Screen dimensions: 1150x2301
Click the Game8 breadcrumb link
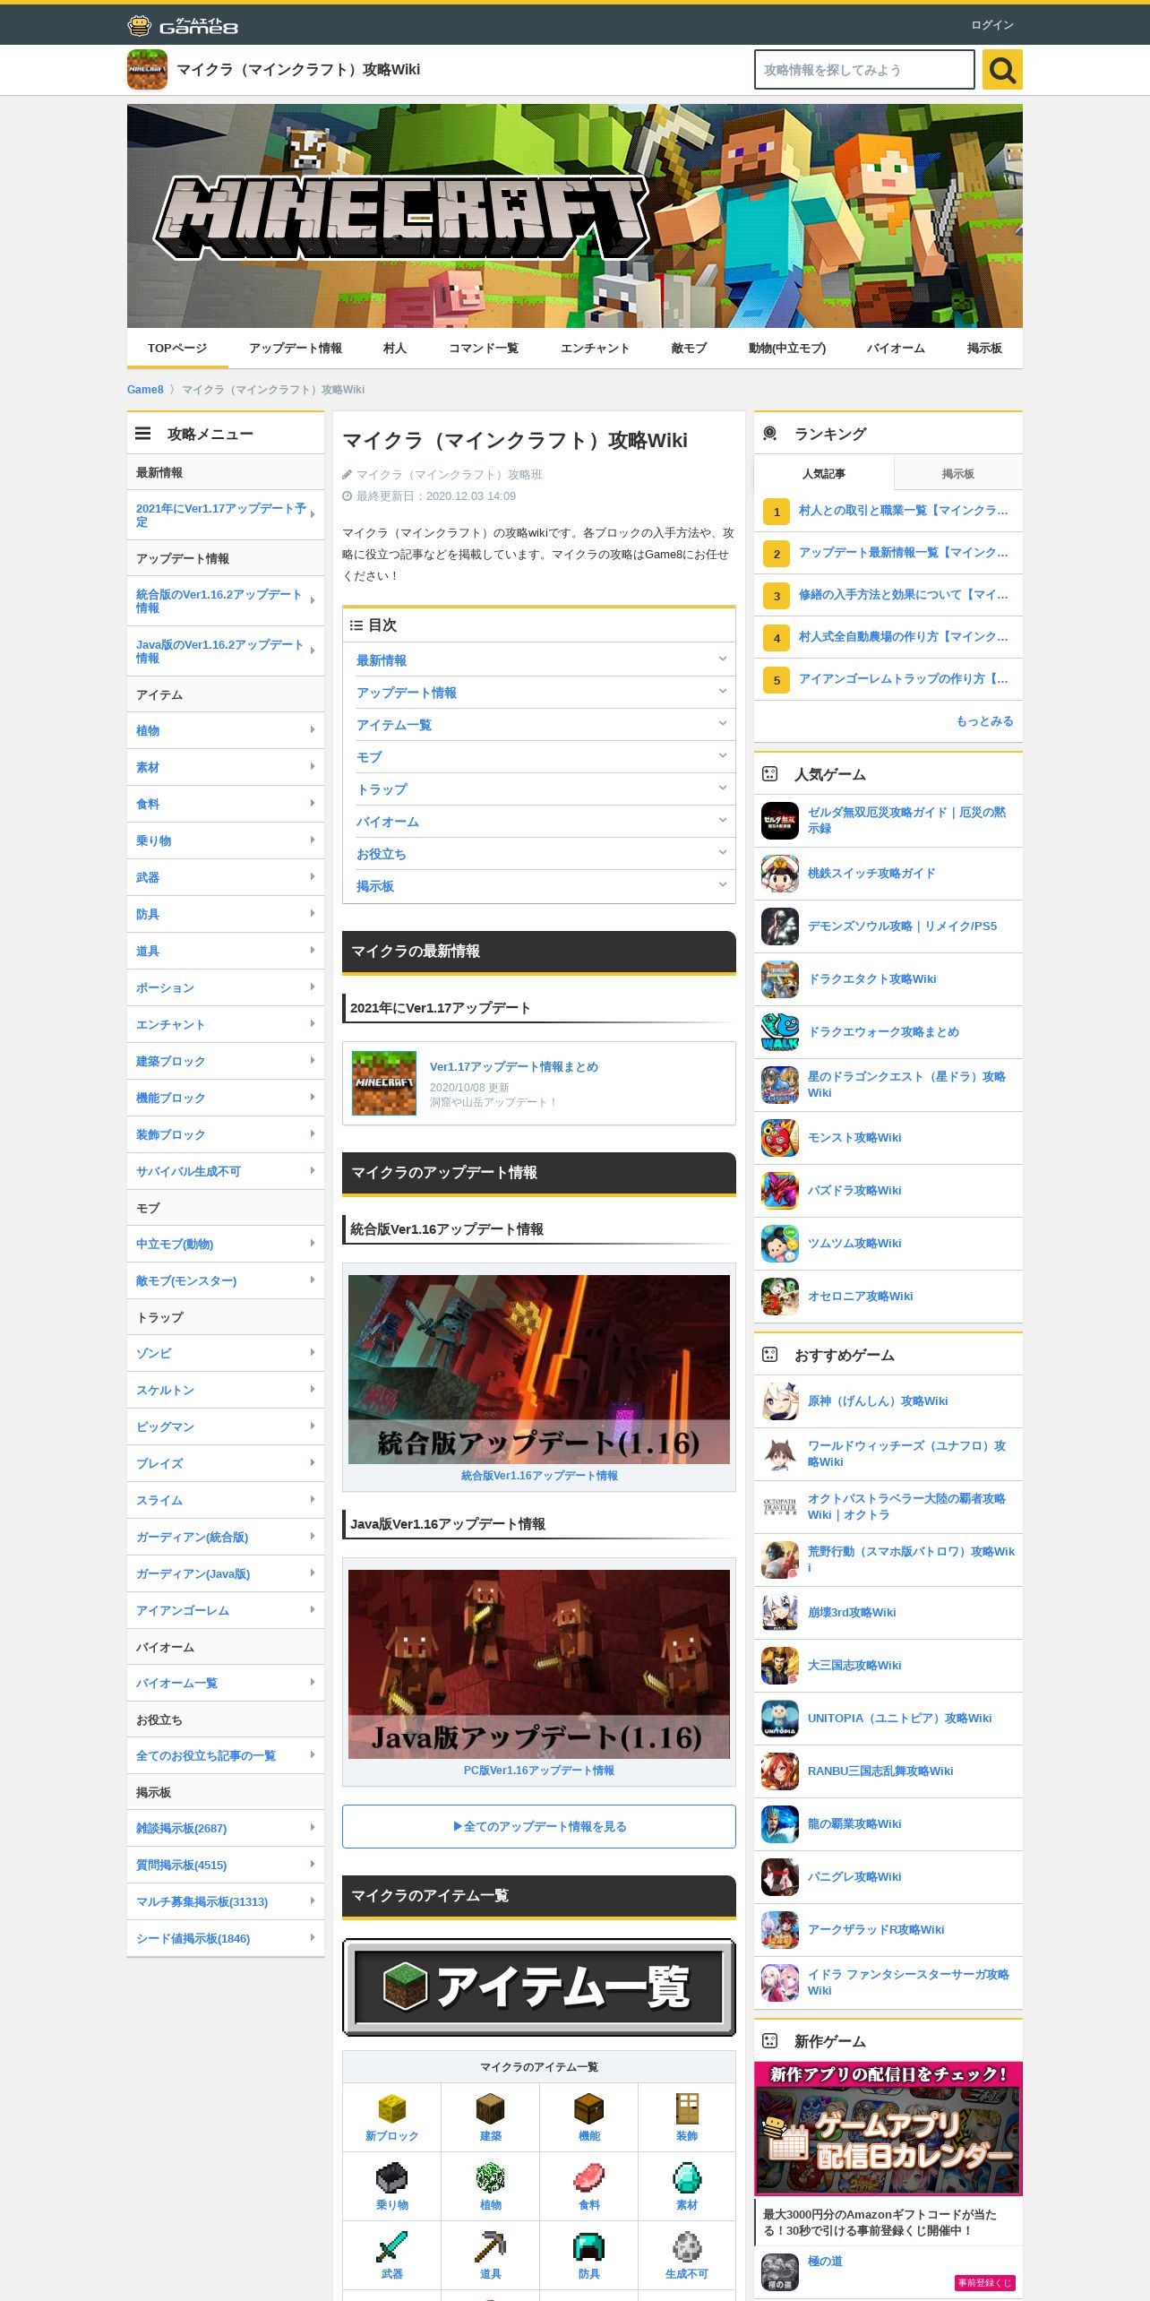(x=145, y=390)
